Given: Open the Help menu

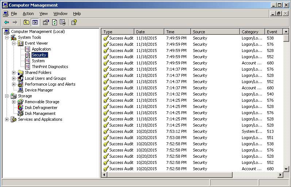Looking at the screenshot, I should coord(77,14).
